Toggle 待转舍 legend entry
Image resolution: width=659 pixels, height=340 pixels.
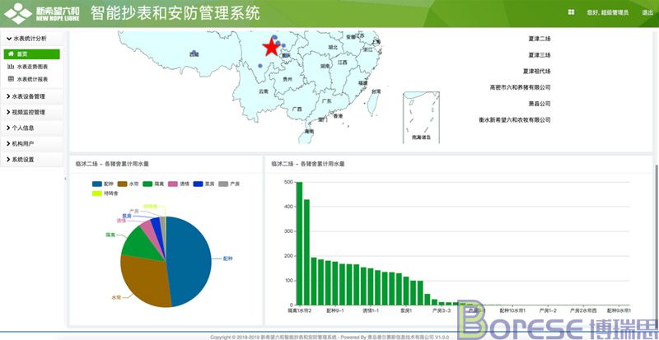coord(105,193)
